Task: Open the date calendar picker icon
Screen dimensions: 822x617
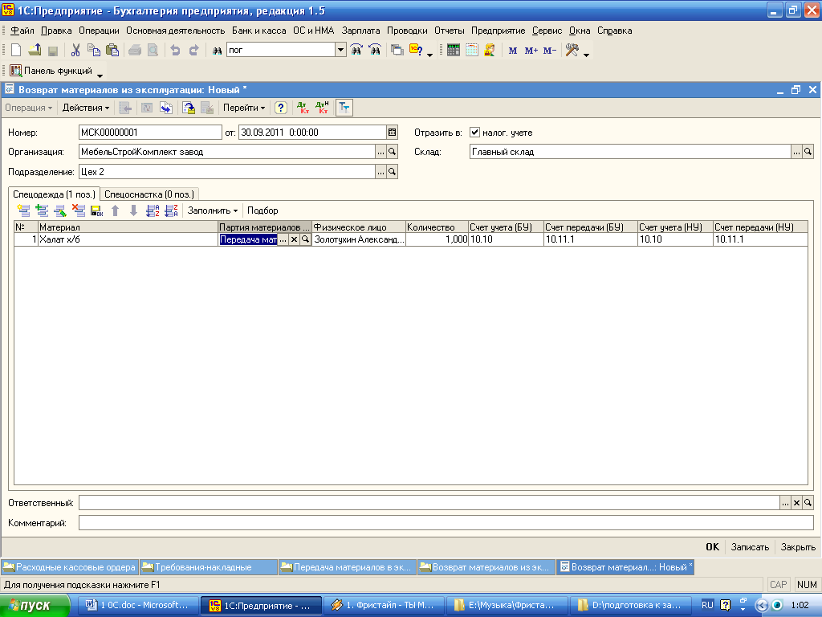Action: coord(392,133)
